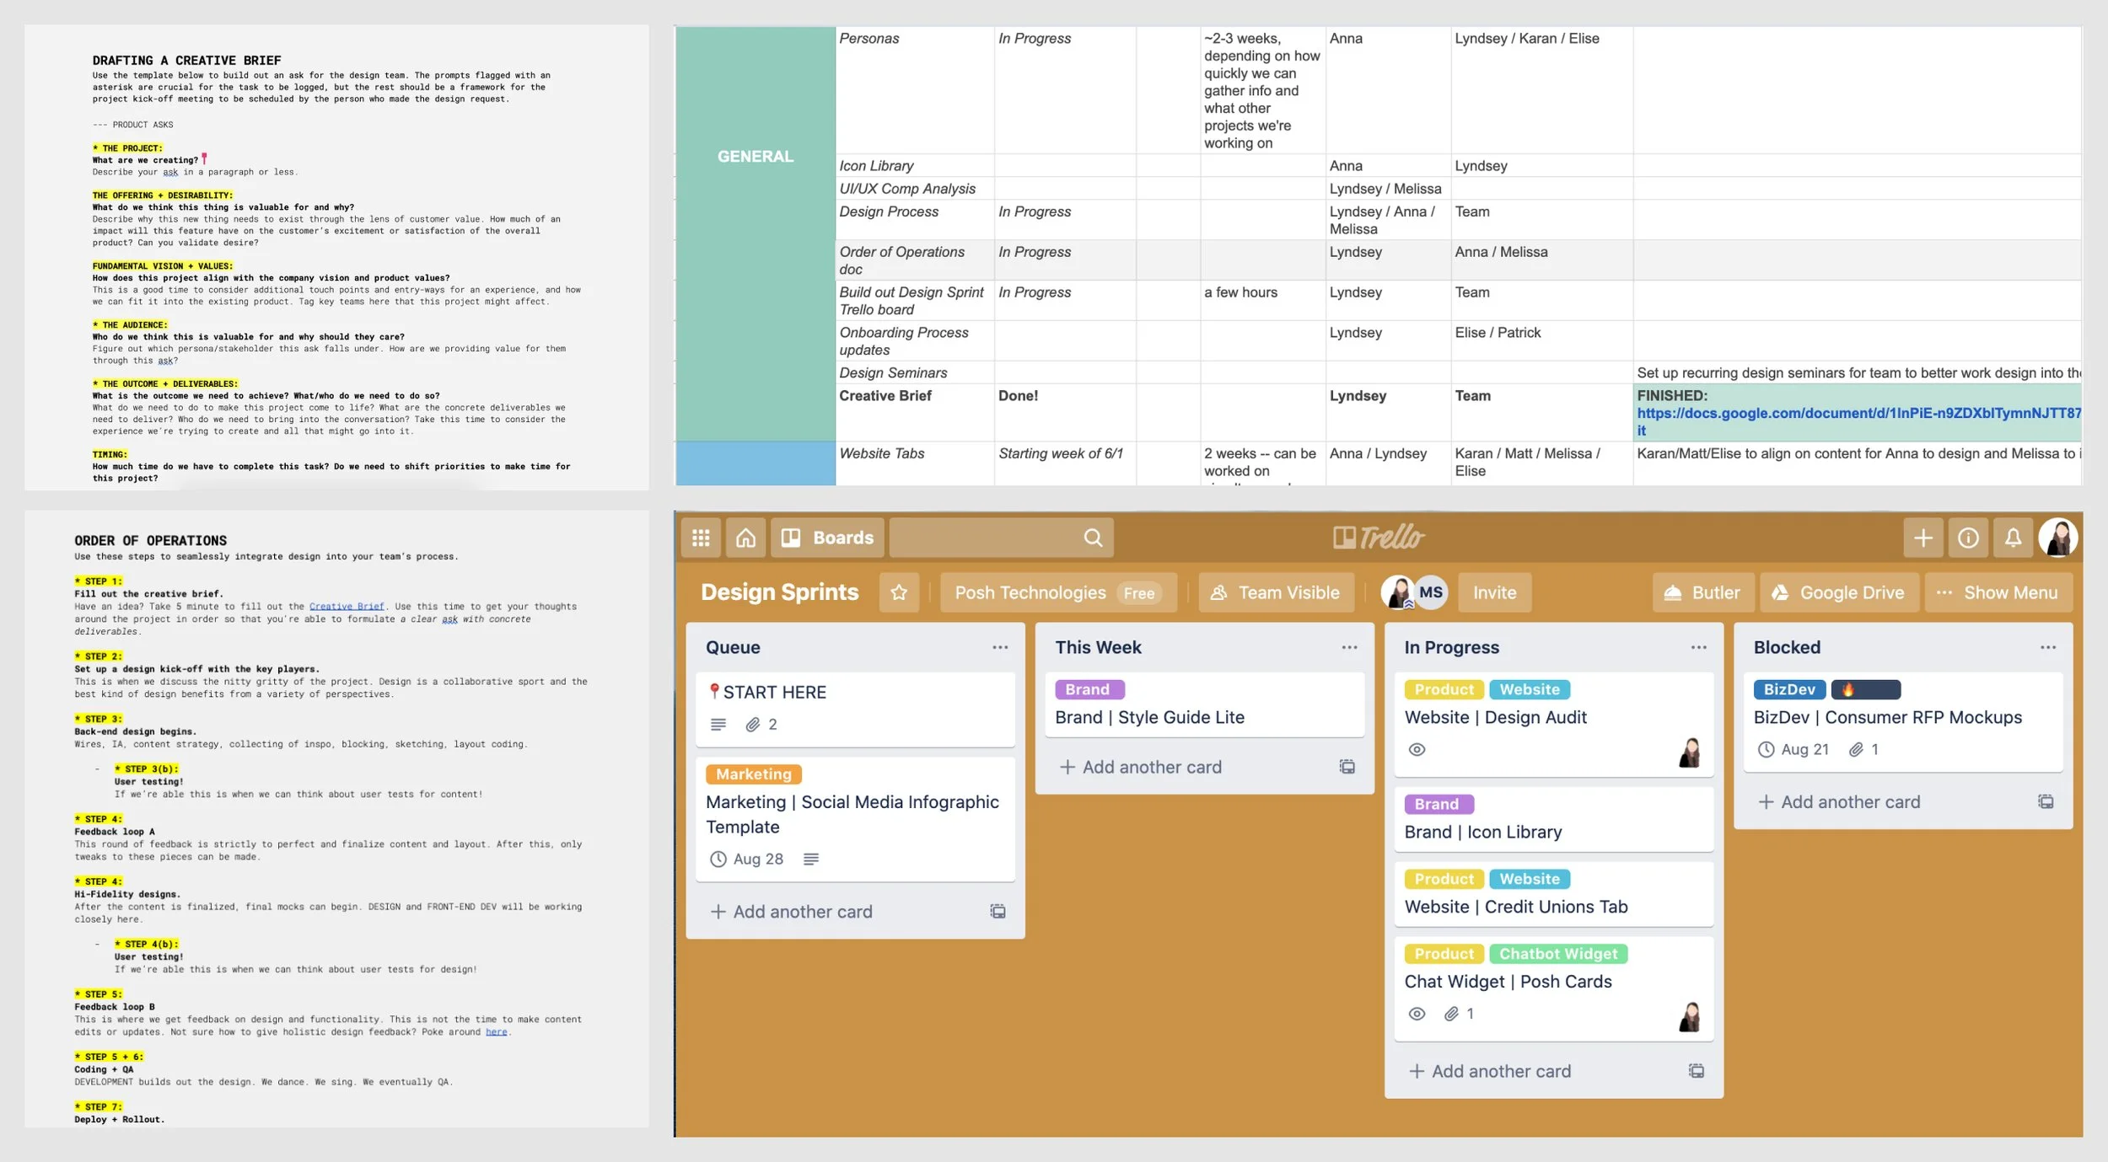This screenshot has height=1162, width=2108.
Task: Toggle watch eye on Website Design Audit card
Action: [1417, 749]
